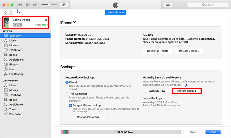Eject John's iPhone with eject icon
Image resolution: width=231 pixels, height=138 pixels.
46,20
